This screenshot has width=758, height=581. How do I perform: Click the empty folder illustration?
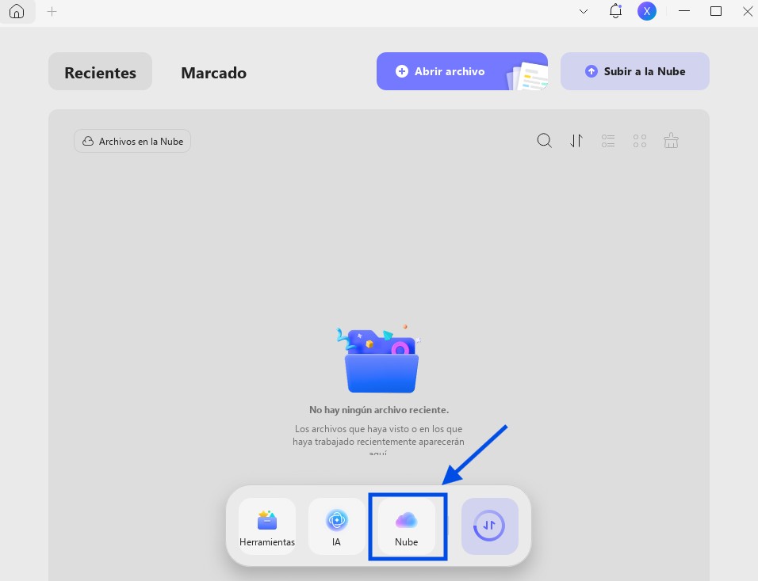click(380, 359)
